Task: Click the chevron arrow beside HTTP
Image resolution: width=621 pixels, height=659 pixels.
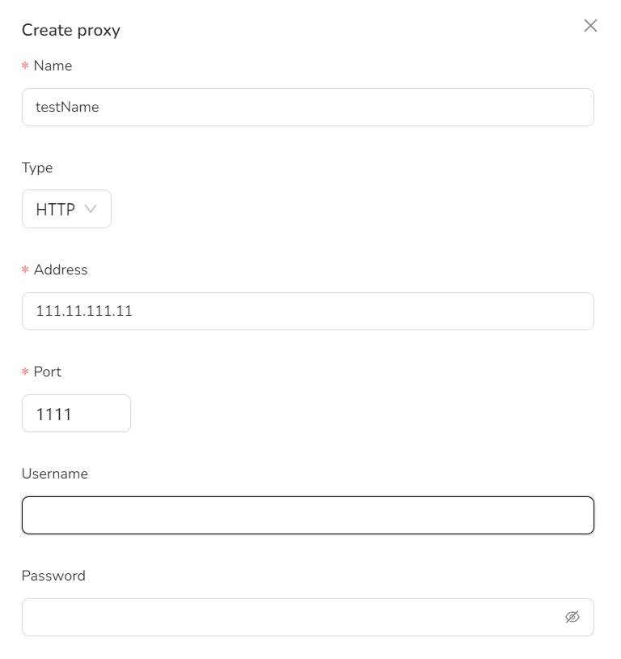Action: [x=91, y=209]
